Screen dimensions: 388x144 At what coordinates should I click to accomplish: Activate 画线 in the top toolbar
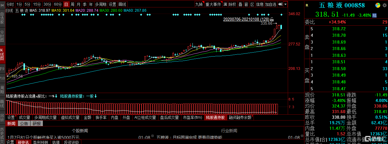pos(122,4)
